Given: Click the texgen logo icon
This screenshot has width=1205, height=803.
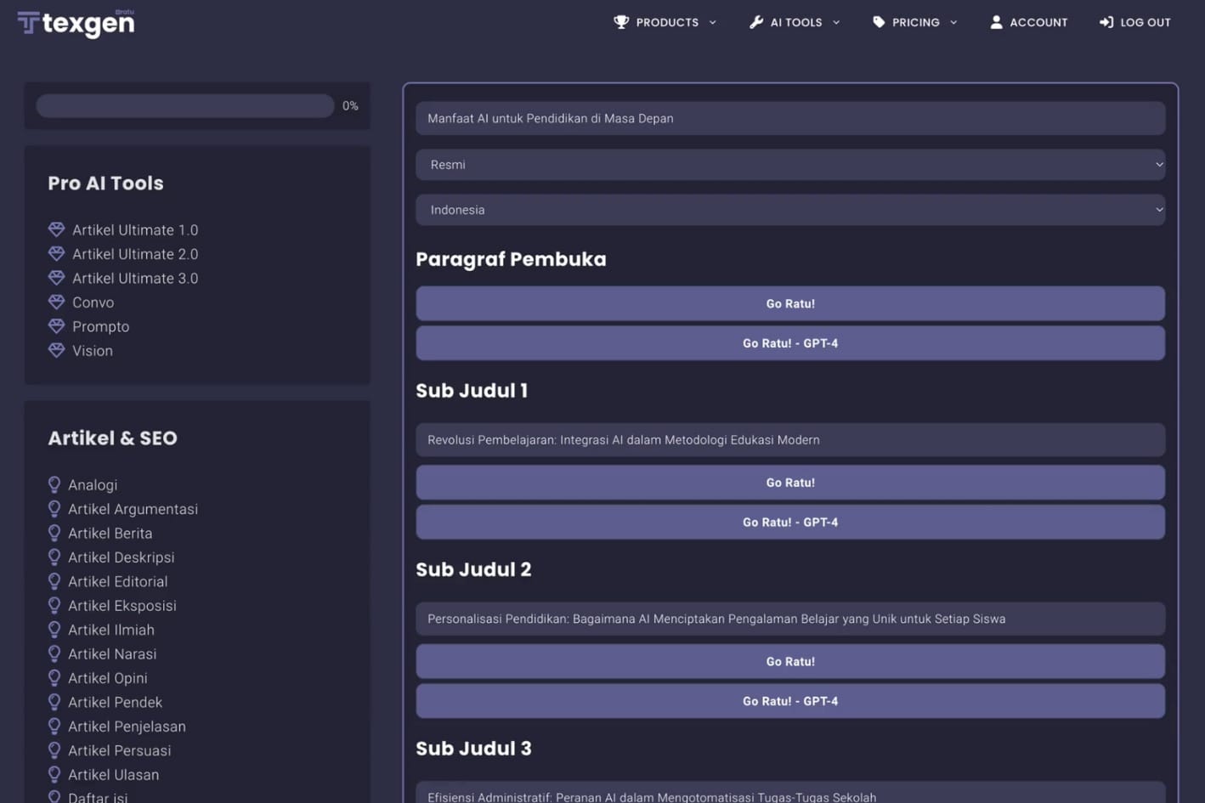Looking at the screenshot, I should pos(28,23).
